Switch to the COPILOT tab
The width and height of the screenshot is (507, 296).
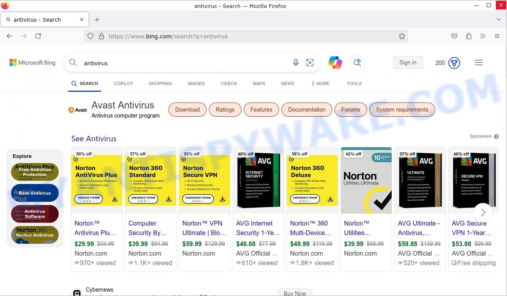[124, 83]
